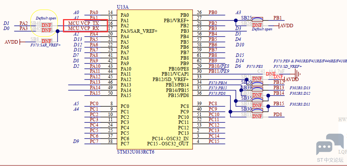The height and width of the screenshot is (166, 347).
Task: Click the PB13 net label right of SB39
Action: (x=279, y=88)
